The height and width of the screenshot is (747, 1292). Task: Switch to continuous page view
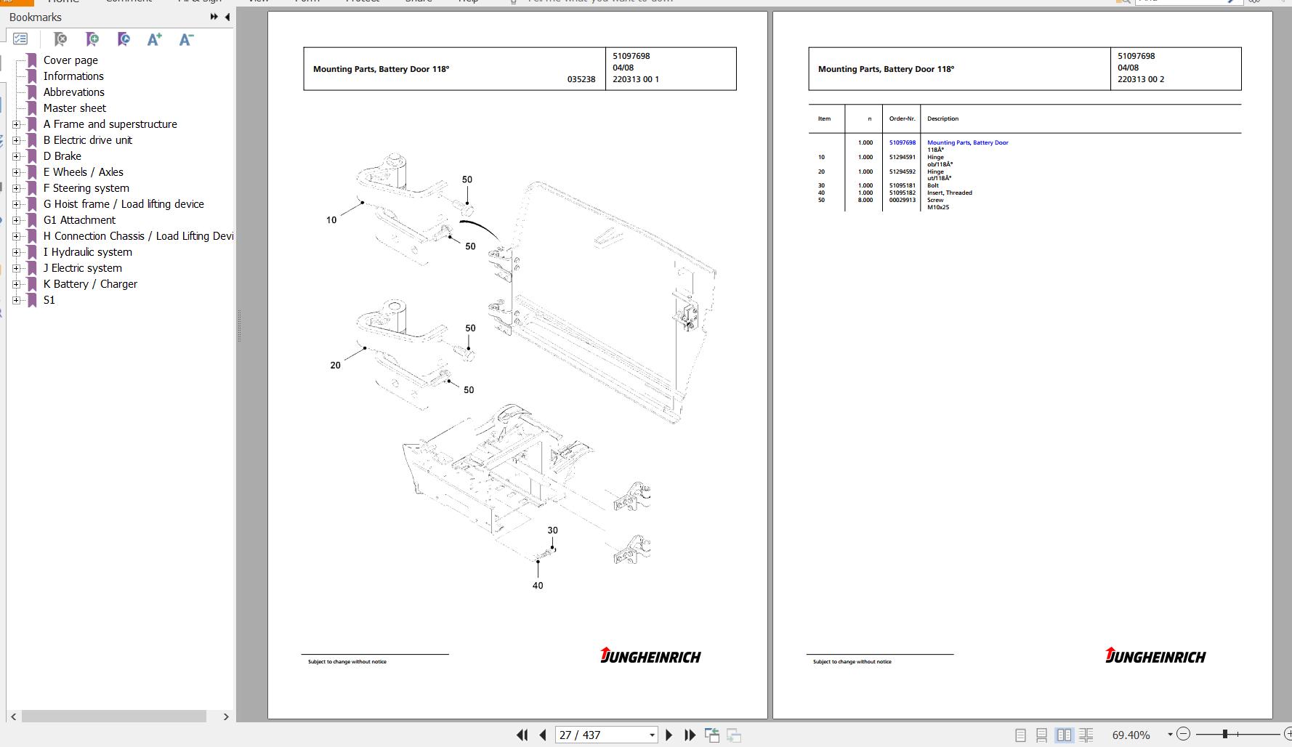coord(1041,735)
